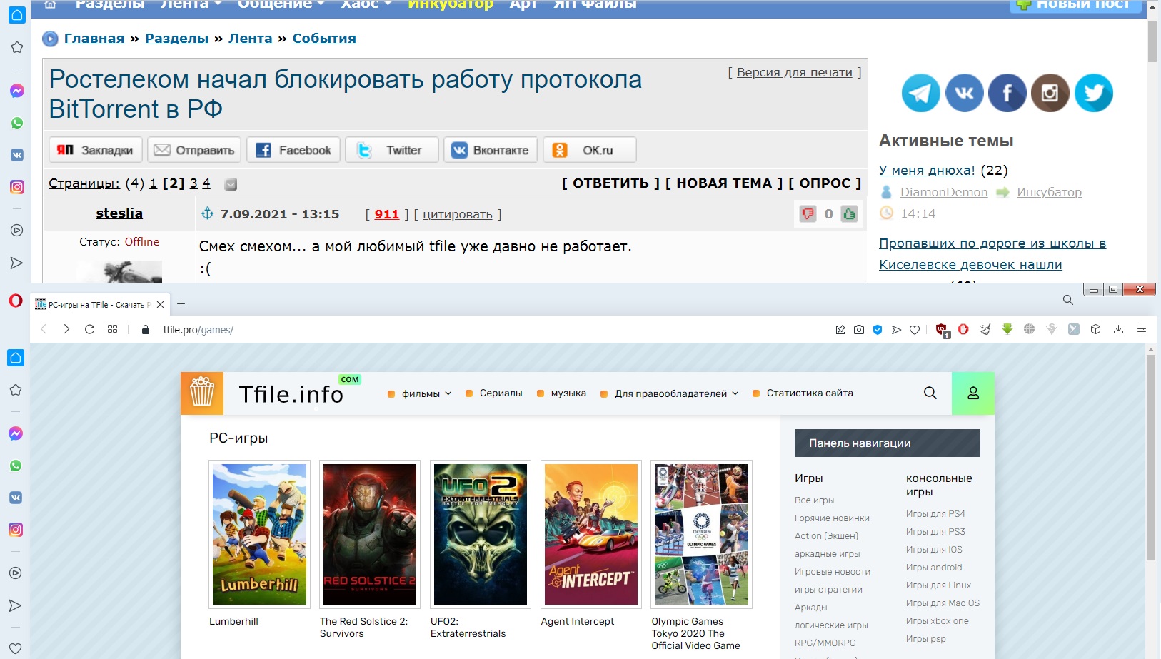The width and height of the screenshot is (1161, 659).
Task: Open the События breadcrumb link
Action: click(x=324, y=39)
